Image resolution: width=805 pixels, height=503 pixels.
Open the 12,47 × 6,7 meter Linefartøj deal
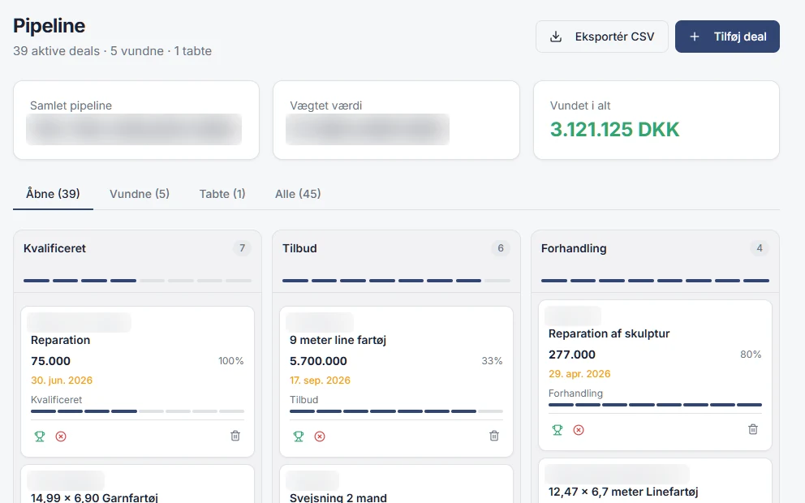coord(623,492)
